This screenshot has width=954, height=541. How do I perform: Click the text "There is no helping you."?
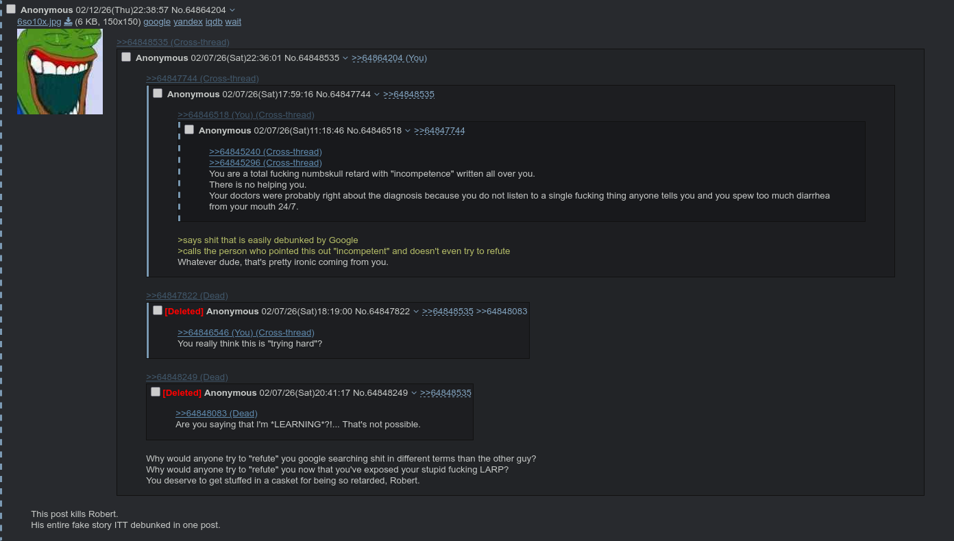(x=258, y=185)
